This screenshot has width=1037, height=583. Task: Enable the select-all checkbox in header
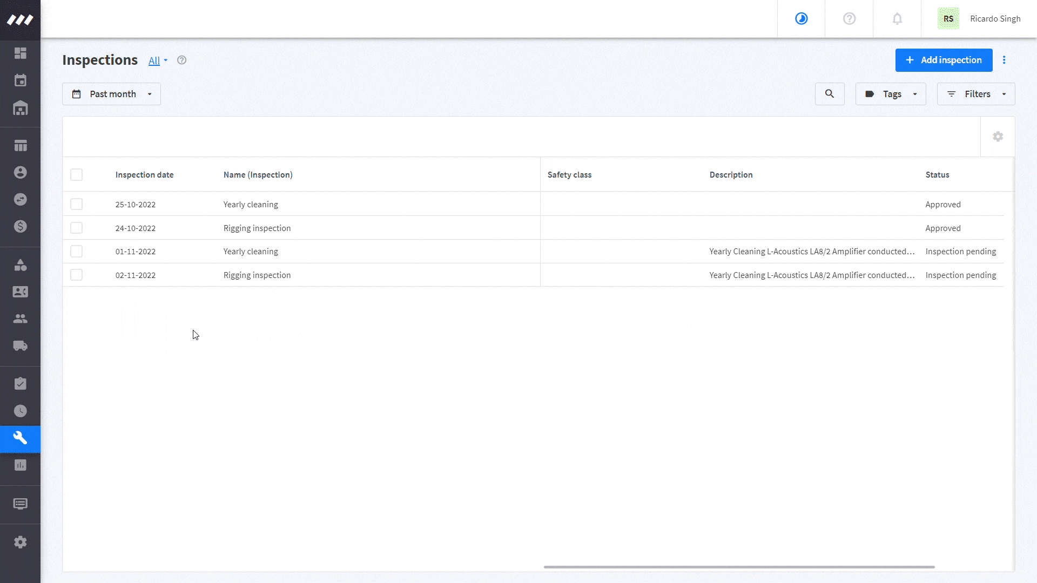(x=77, y=174)
